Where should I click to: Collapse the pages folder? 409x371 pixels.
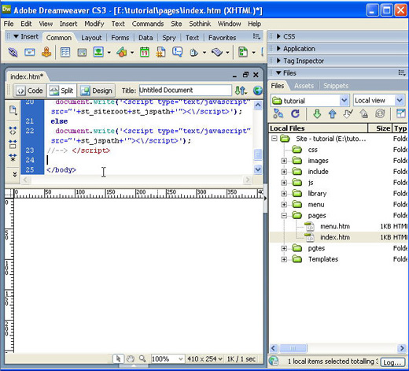tap(284, 216)
